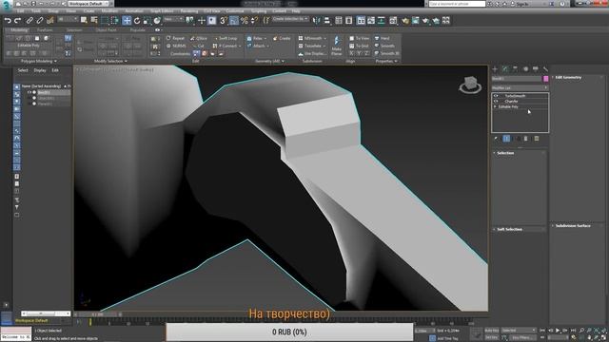The height and width of the screenshot is (342, 609).
Task: Toggle the Percent Snap icon
Action: (x=245, y=21)
